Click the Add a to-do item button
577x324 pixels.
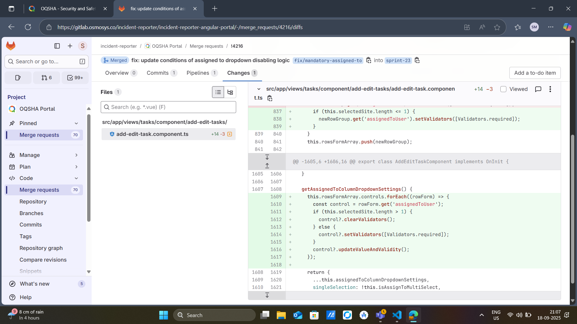point(535,73)
